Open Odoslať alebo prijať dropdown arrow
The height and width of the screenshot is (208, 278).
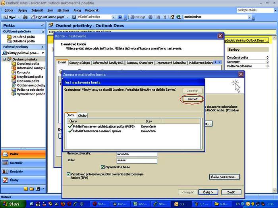[68, 17]
